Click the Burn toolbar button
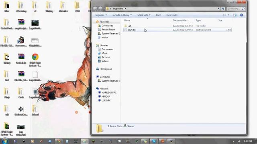 159,15
